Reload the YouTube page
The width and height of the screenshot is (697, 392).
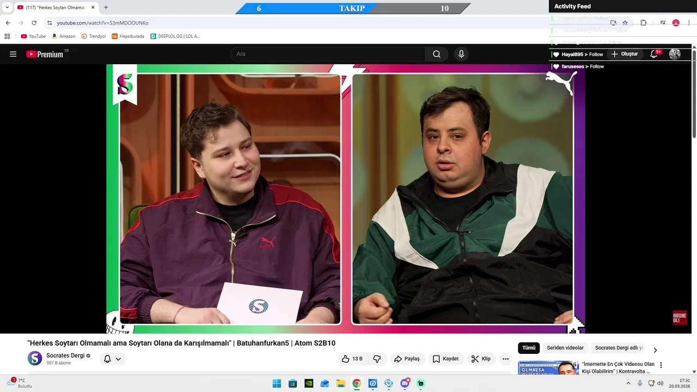tap(34, 23)
